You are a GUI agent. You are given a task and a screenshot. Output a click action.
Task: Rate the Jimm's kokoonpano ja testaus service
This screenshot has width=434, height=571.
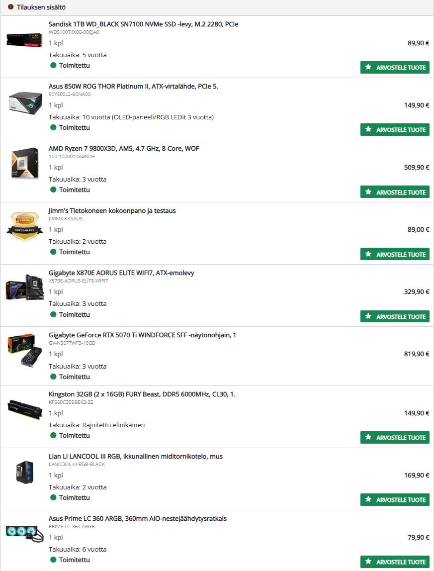[395, 254]
